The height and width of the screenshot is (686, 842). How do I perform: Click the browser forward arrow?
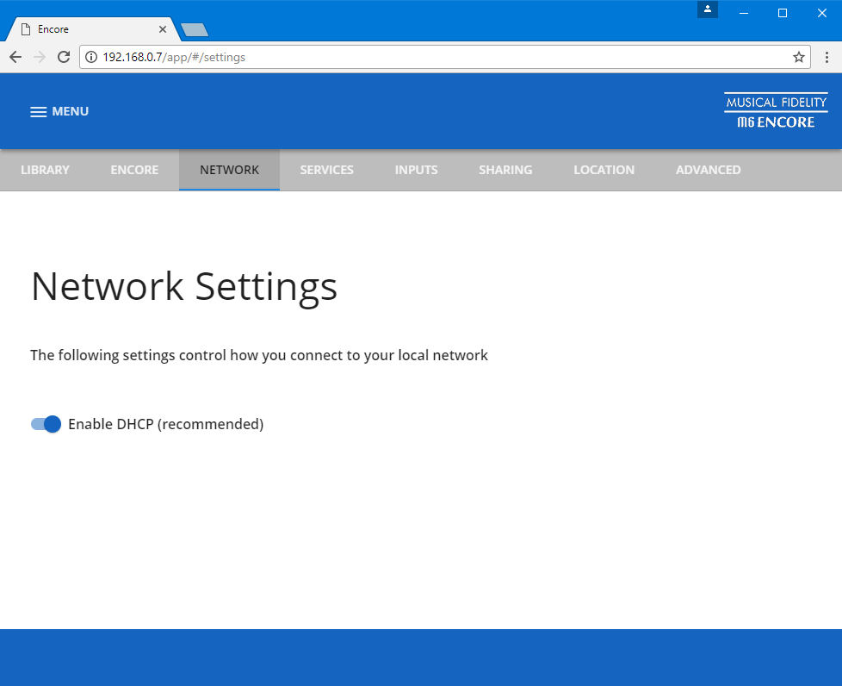(39, 57)
